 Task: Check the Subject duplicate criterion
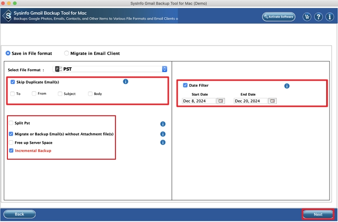[60, 94]
